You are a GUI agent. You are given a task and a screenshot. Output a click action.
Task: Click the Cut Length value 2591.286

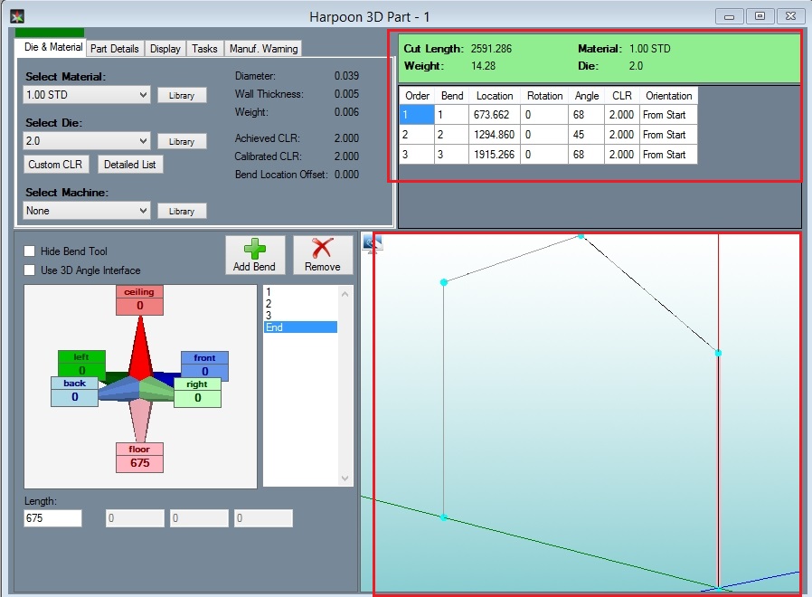tap(491, 49)
